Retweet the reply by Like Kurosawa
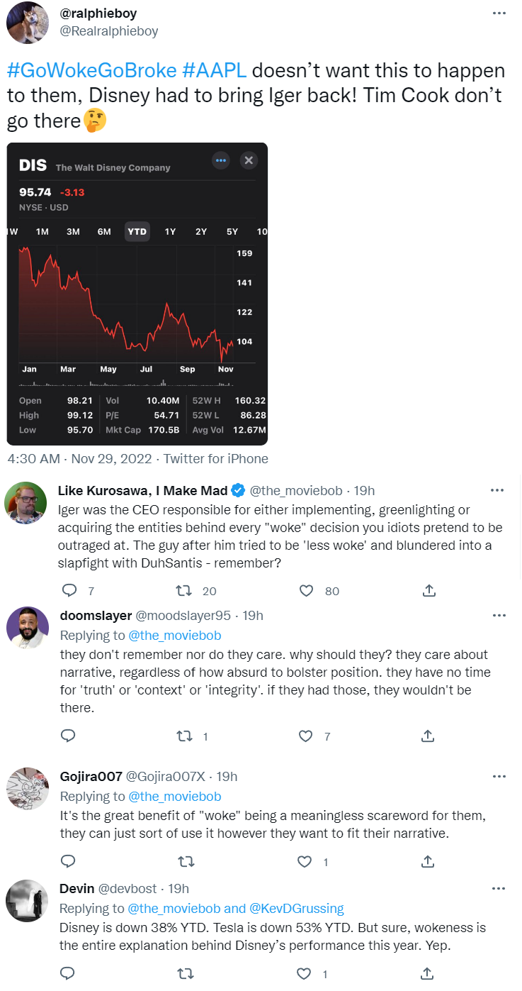522x991 pixels. [185, 590]
